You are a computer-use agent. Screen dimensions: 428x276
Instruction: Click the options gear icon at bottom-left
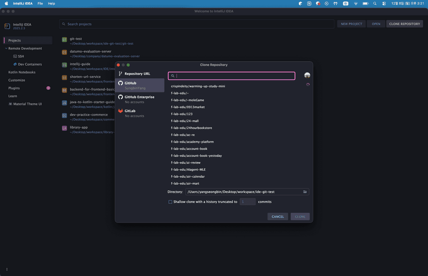coord(7,269)
